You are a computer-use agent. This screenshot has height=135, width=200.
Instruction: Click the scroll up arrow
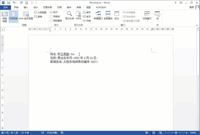198,29
